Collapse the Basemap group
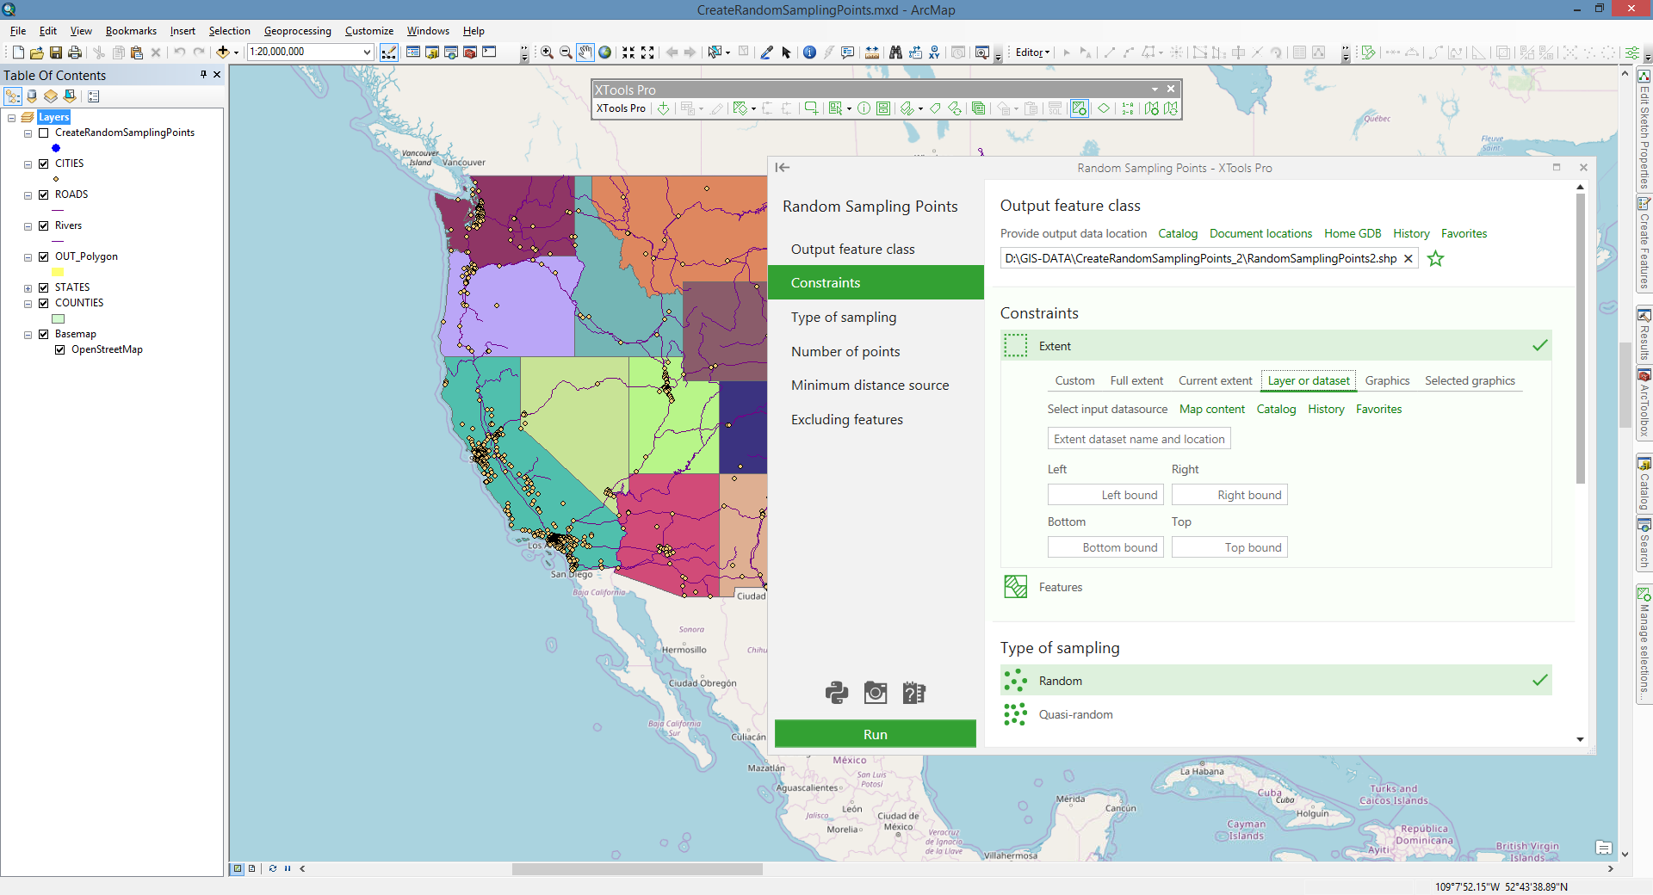Image resolution: width=1653 pixels, height=895 pixels. tap(28, 335)
